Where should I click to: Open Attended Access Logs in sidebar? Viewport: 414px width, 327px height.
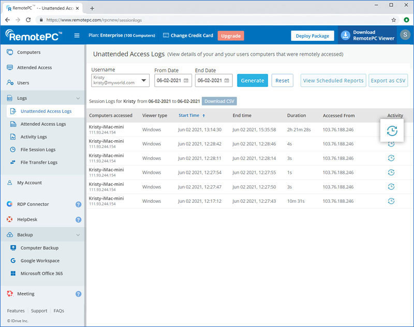43,124
